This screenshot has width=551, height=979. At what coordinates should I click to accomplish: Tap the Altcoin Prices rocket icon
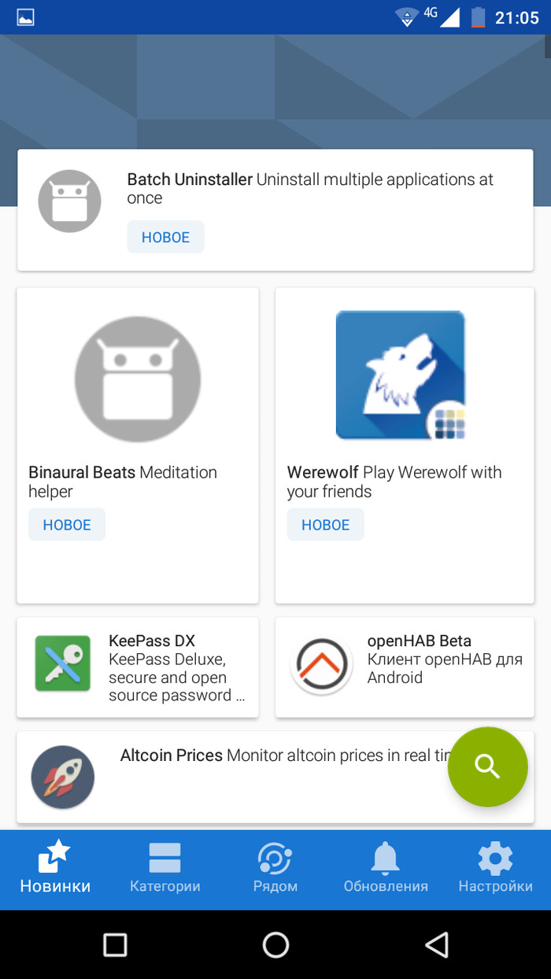63,778
